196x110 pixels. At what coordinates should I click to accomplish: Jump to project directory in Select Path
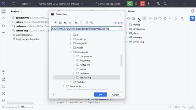point(65,23)
